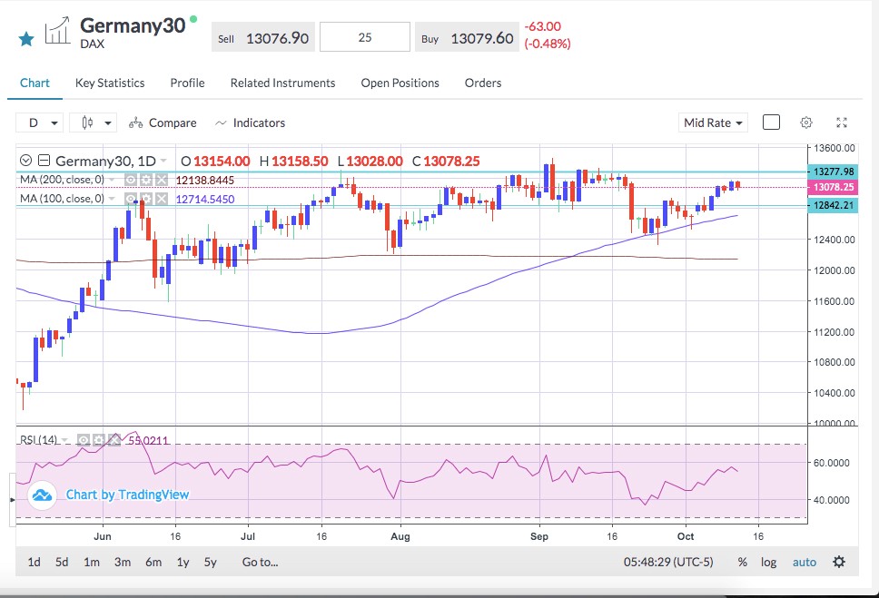879x598 pixels.
Task: Tick the empty checkbox next to Mid Rate
Action: click(771, 123)
